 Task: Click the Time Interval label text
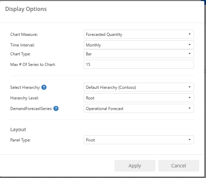22,45
